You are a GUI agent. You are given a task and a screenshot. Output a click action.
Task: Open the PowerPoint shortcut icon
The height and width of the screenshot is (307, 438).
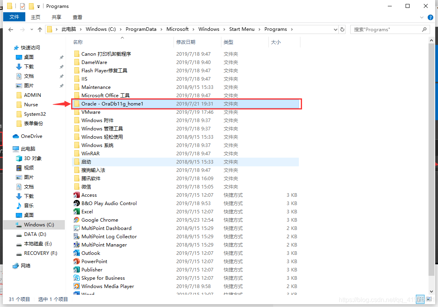[x=77, y=261]
